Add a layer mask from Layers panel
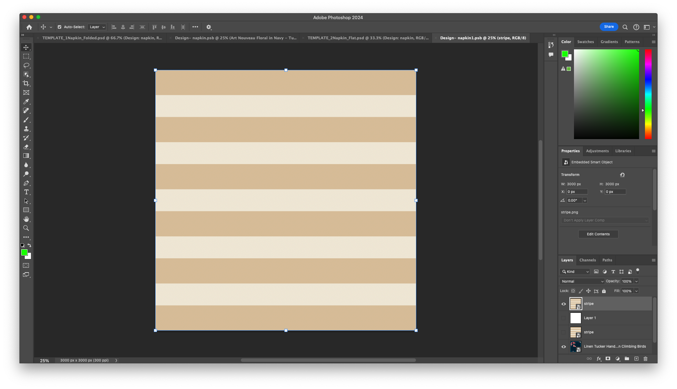 click(608, 359)
